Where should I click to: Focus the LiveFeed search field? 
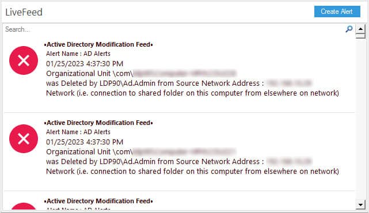pyautogui.click(x=174, y=29)
